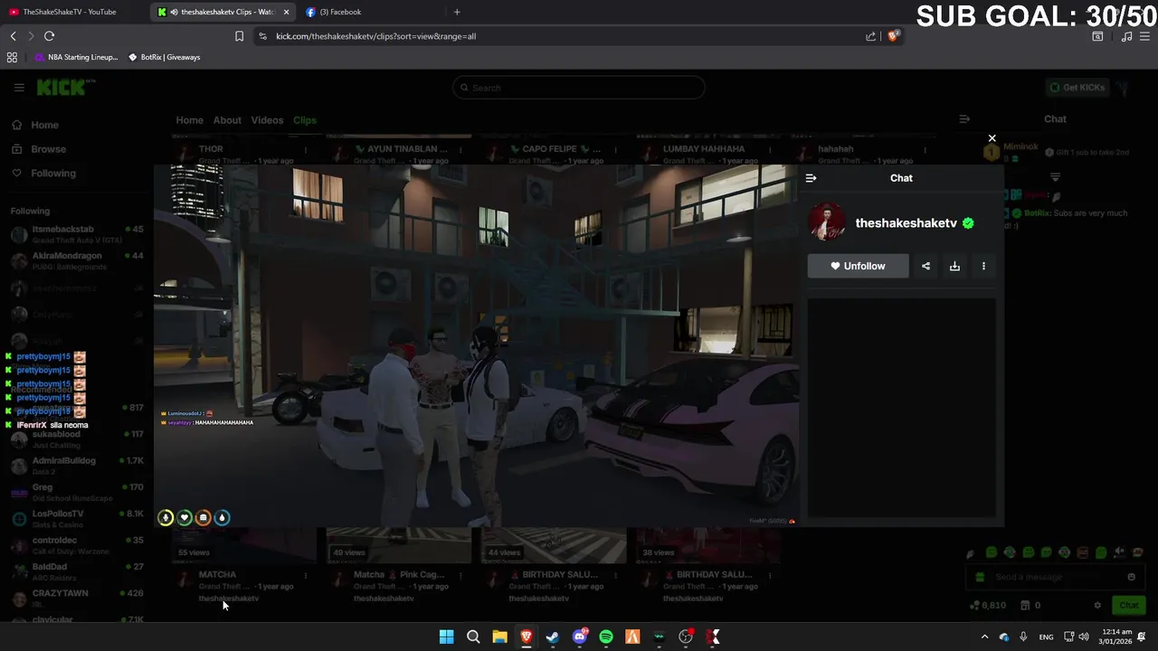Viewport: 1158px width, 651px height.
Task: Open AdmiralBulldog channel
Action: (77, 466)
